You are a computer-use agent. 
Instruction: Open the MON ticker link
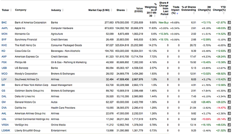(x=4, y=34)
